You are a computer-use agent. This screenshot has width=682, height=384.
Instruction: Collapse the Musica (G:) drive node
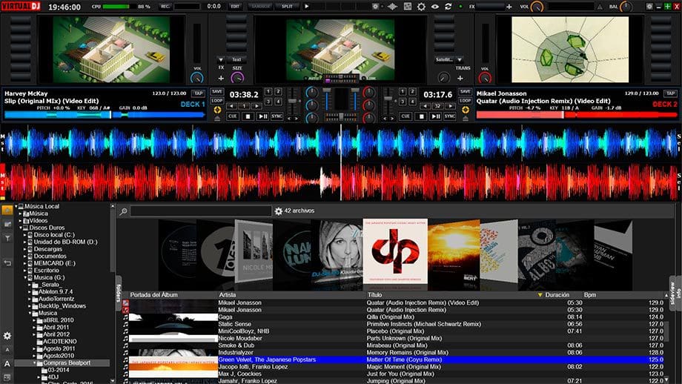[25, 277]
